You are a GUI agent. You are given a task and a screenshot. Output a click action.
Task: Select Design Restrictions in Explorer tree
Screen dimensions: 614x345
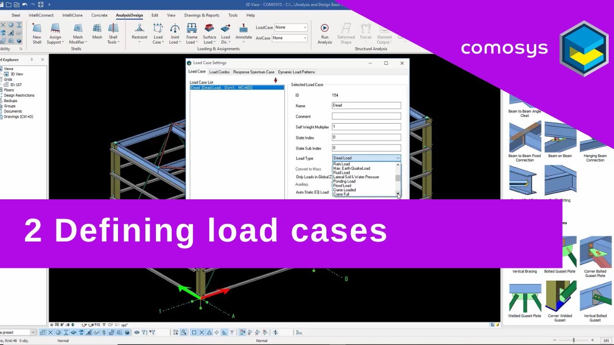tap(19, 95)
